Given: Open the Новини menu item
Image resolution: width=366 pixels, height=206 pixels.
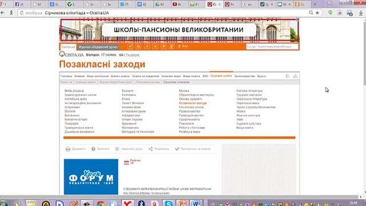Looking at the screenshot, I should click(x=79, y=76).
